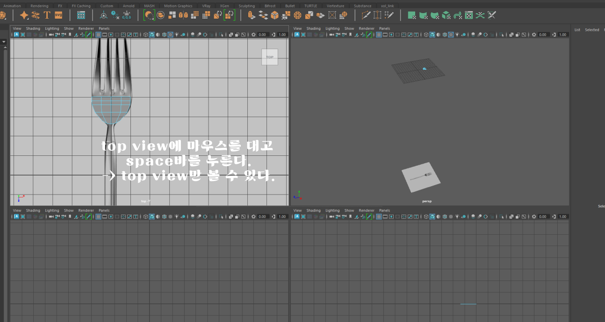Switch to the Animation shelf tab
Image resolution: width=605 pixels, height=322 pixels.
click(12, 6)
